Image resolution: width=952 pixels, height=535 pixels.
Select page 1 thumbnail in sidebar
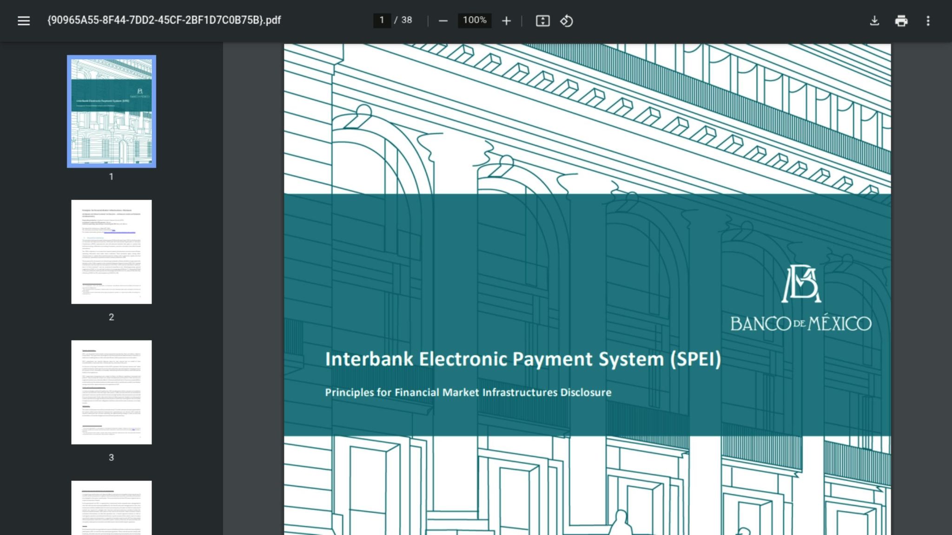[112, 111]
